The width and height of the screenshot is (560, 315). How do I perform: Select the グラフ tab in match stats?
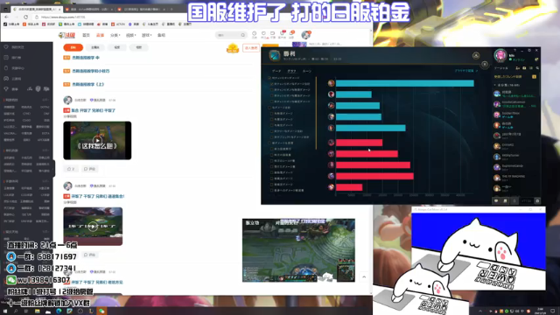pyautogui.click(x=291, y=71)
